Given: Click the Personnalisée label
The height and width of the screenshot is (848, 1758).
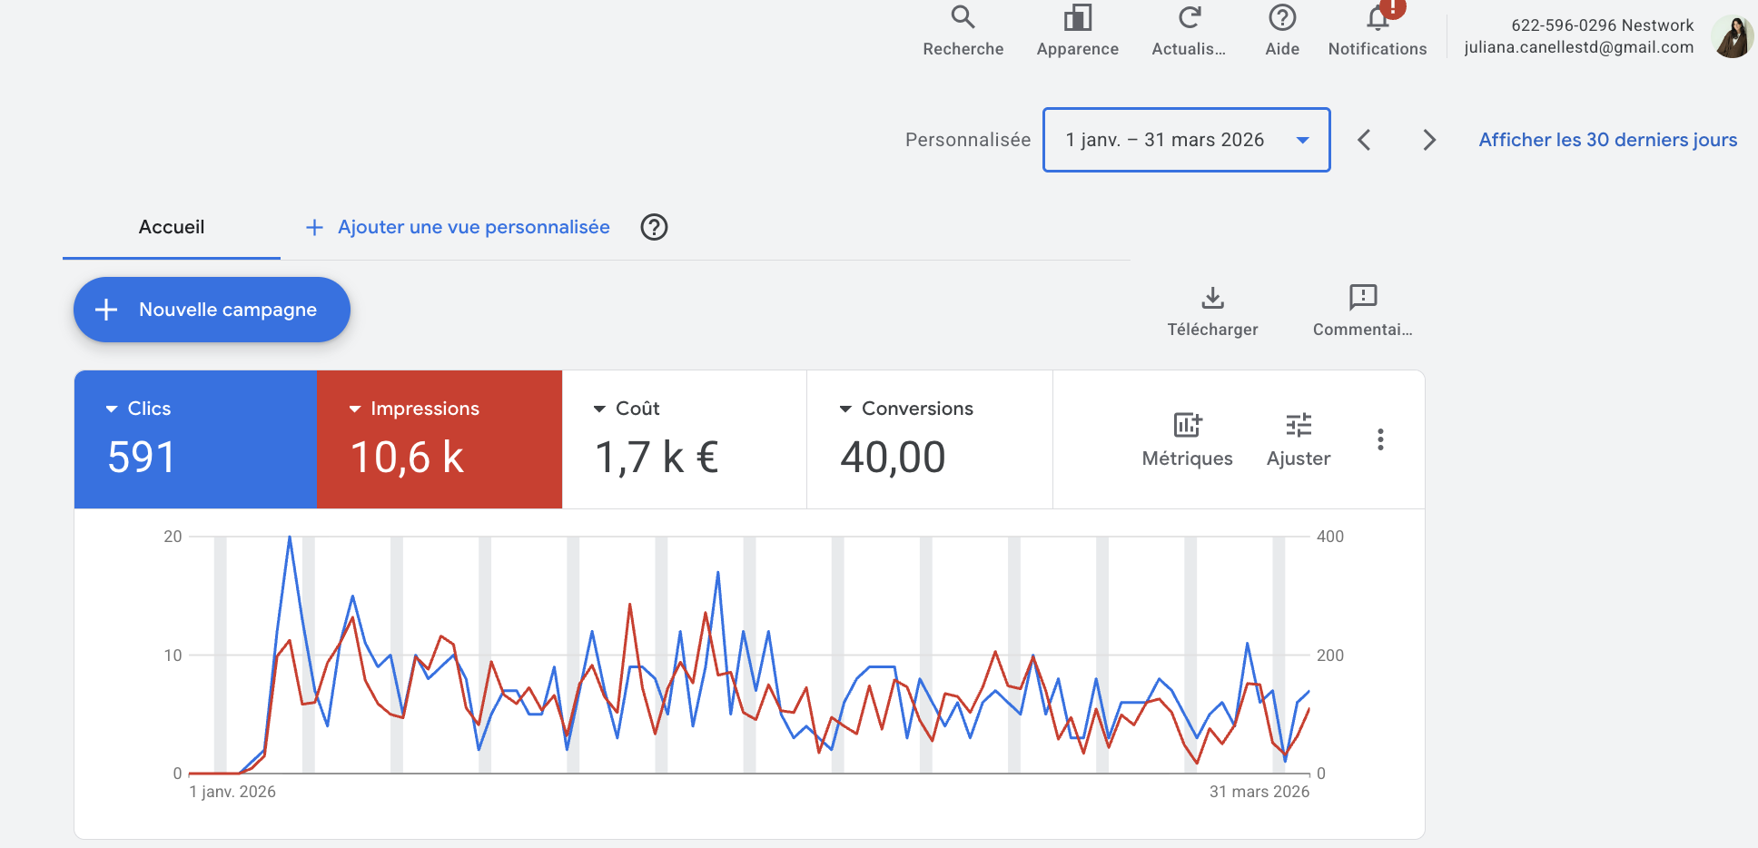Looking at the screenshot, I should pyautogui.click(x=968, y=140).
